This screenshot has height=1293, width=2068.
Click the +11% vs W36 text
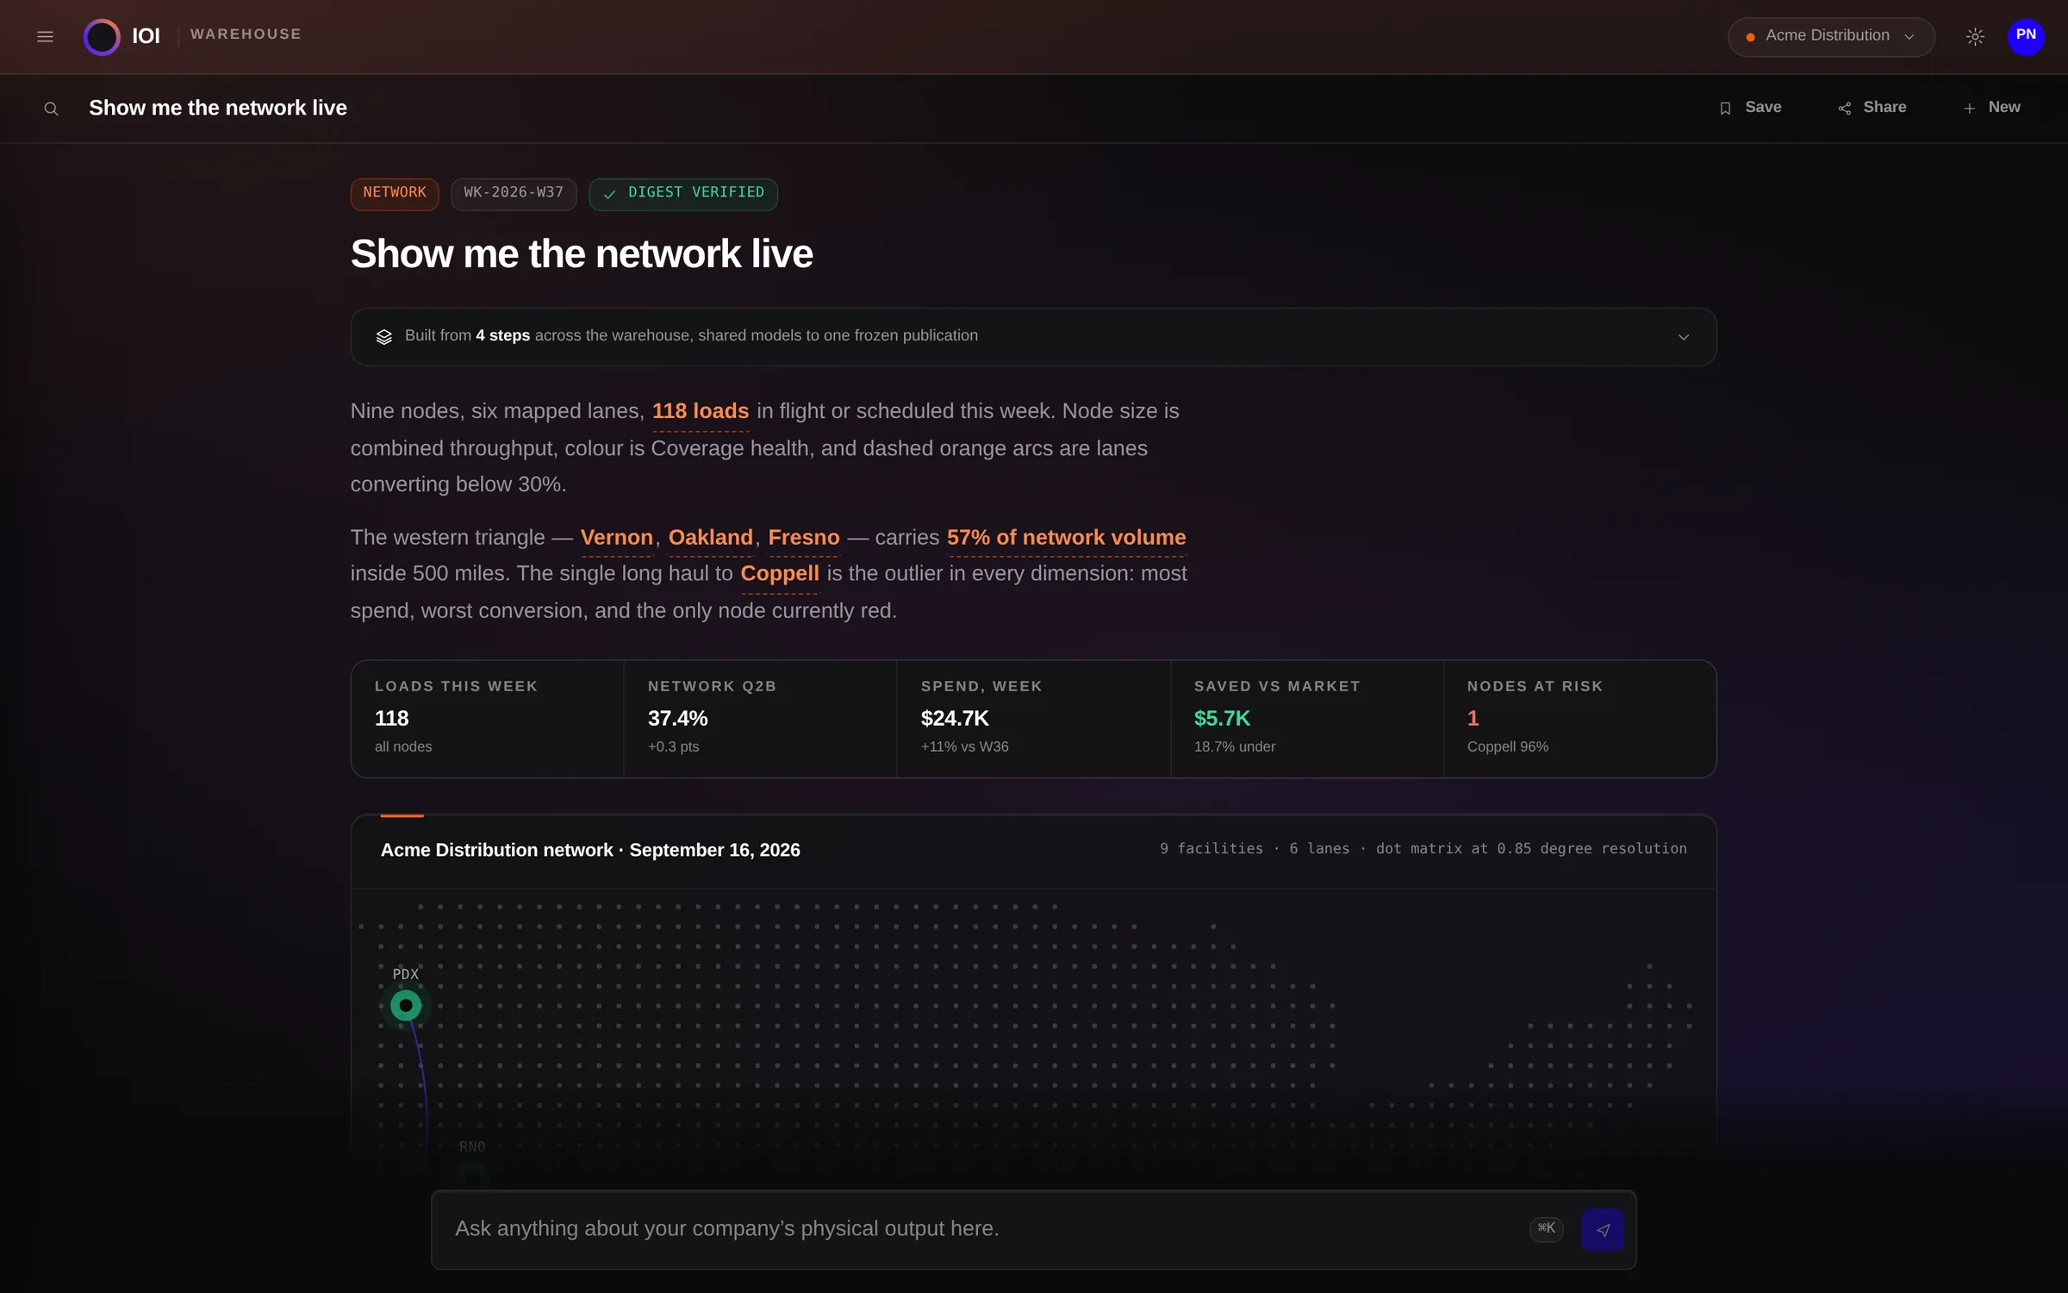[x=964, y=746]
